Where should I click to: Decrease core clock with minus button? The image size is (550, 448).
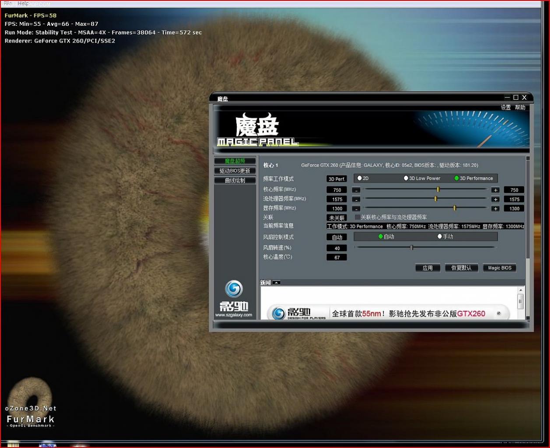(x=356, y=190)
